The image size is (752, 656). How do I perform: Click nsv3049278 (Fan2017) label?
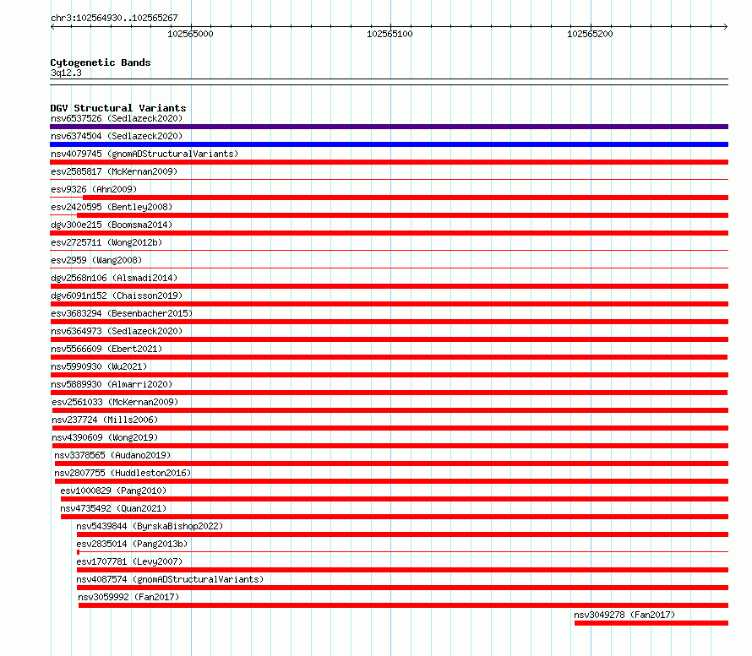point(624,615)
